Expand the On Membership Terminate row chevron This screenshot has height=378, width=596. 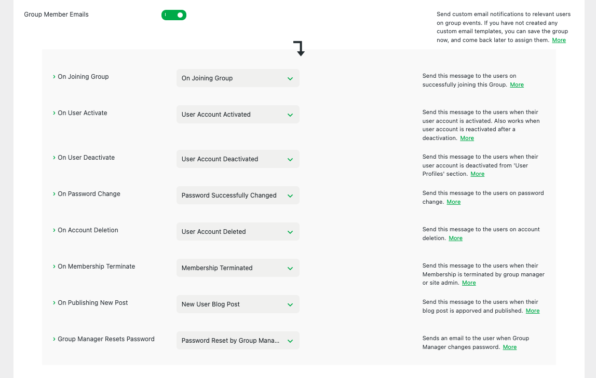(54, 267)
